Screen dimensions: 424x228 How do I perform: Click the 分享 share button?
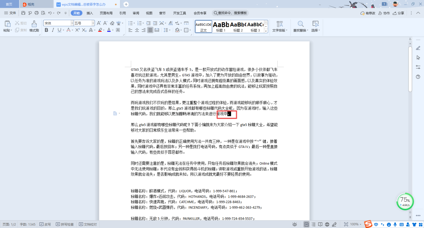(398, 13)
